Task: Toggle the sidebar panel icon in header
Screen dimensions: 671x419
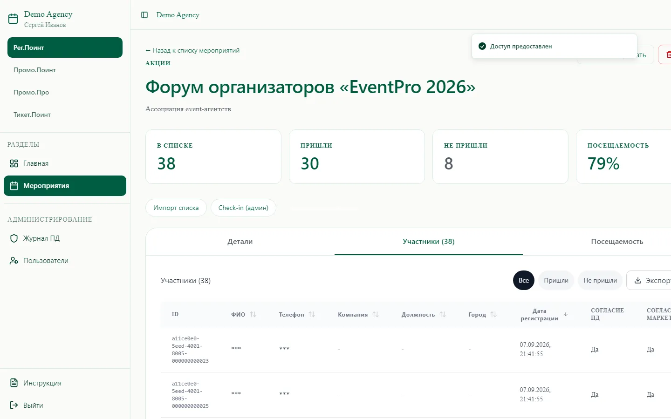Action: pos(144,15)
